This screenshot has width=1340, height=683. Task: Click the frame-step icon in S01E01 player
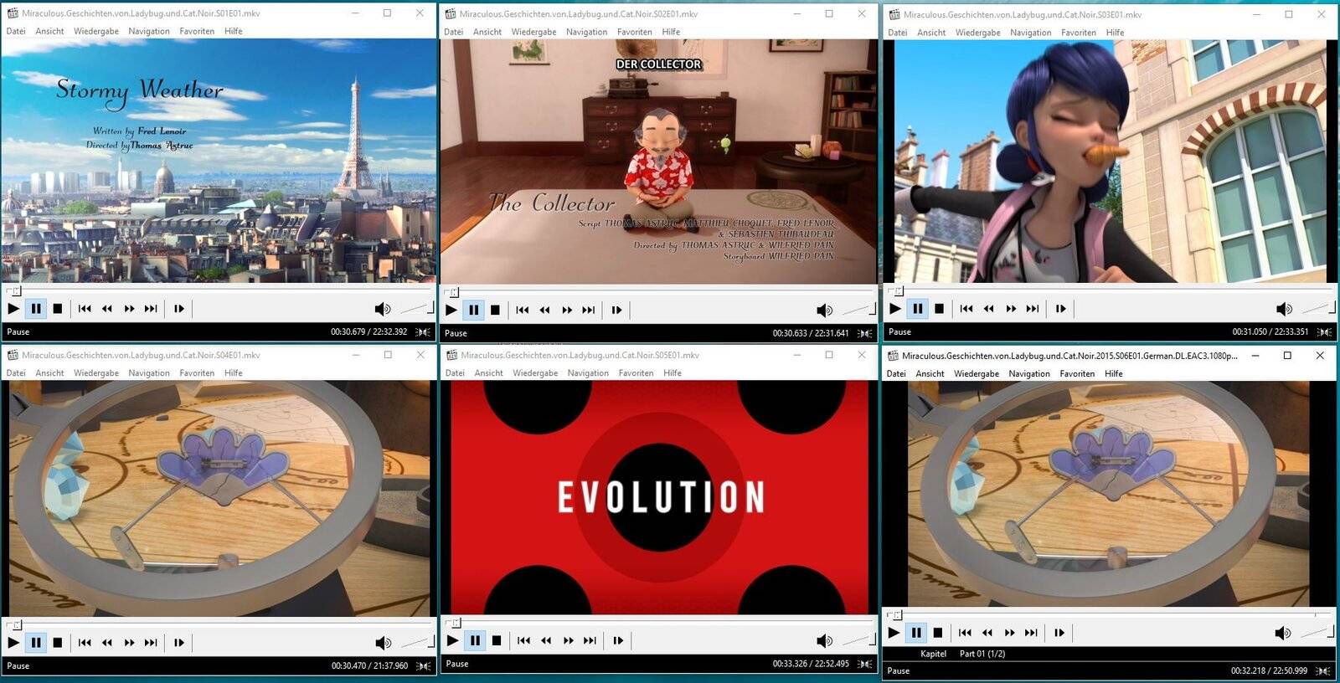point(179,309)
